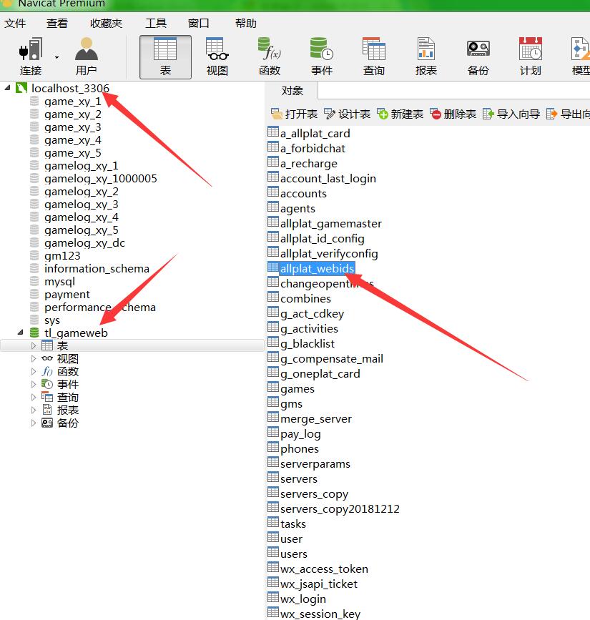Open the 报表 (Report) toolbar icon
This screenshot has height=620, width=590.
point(426,56)
